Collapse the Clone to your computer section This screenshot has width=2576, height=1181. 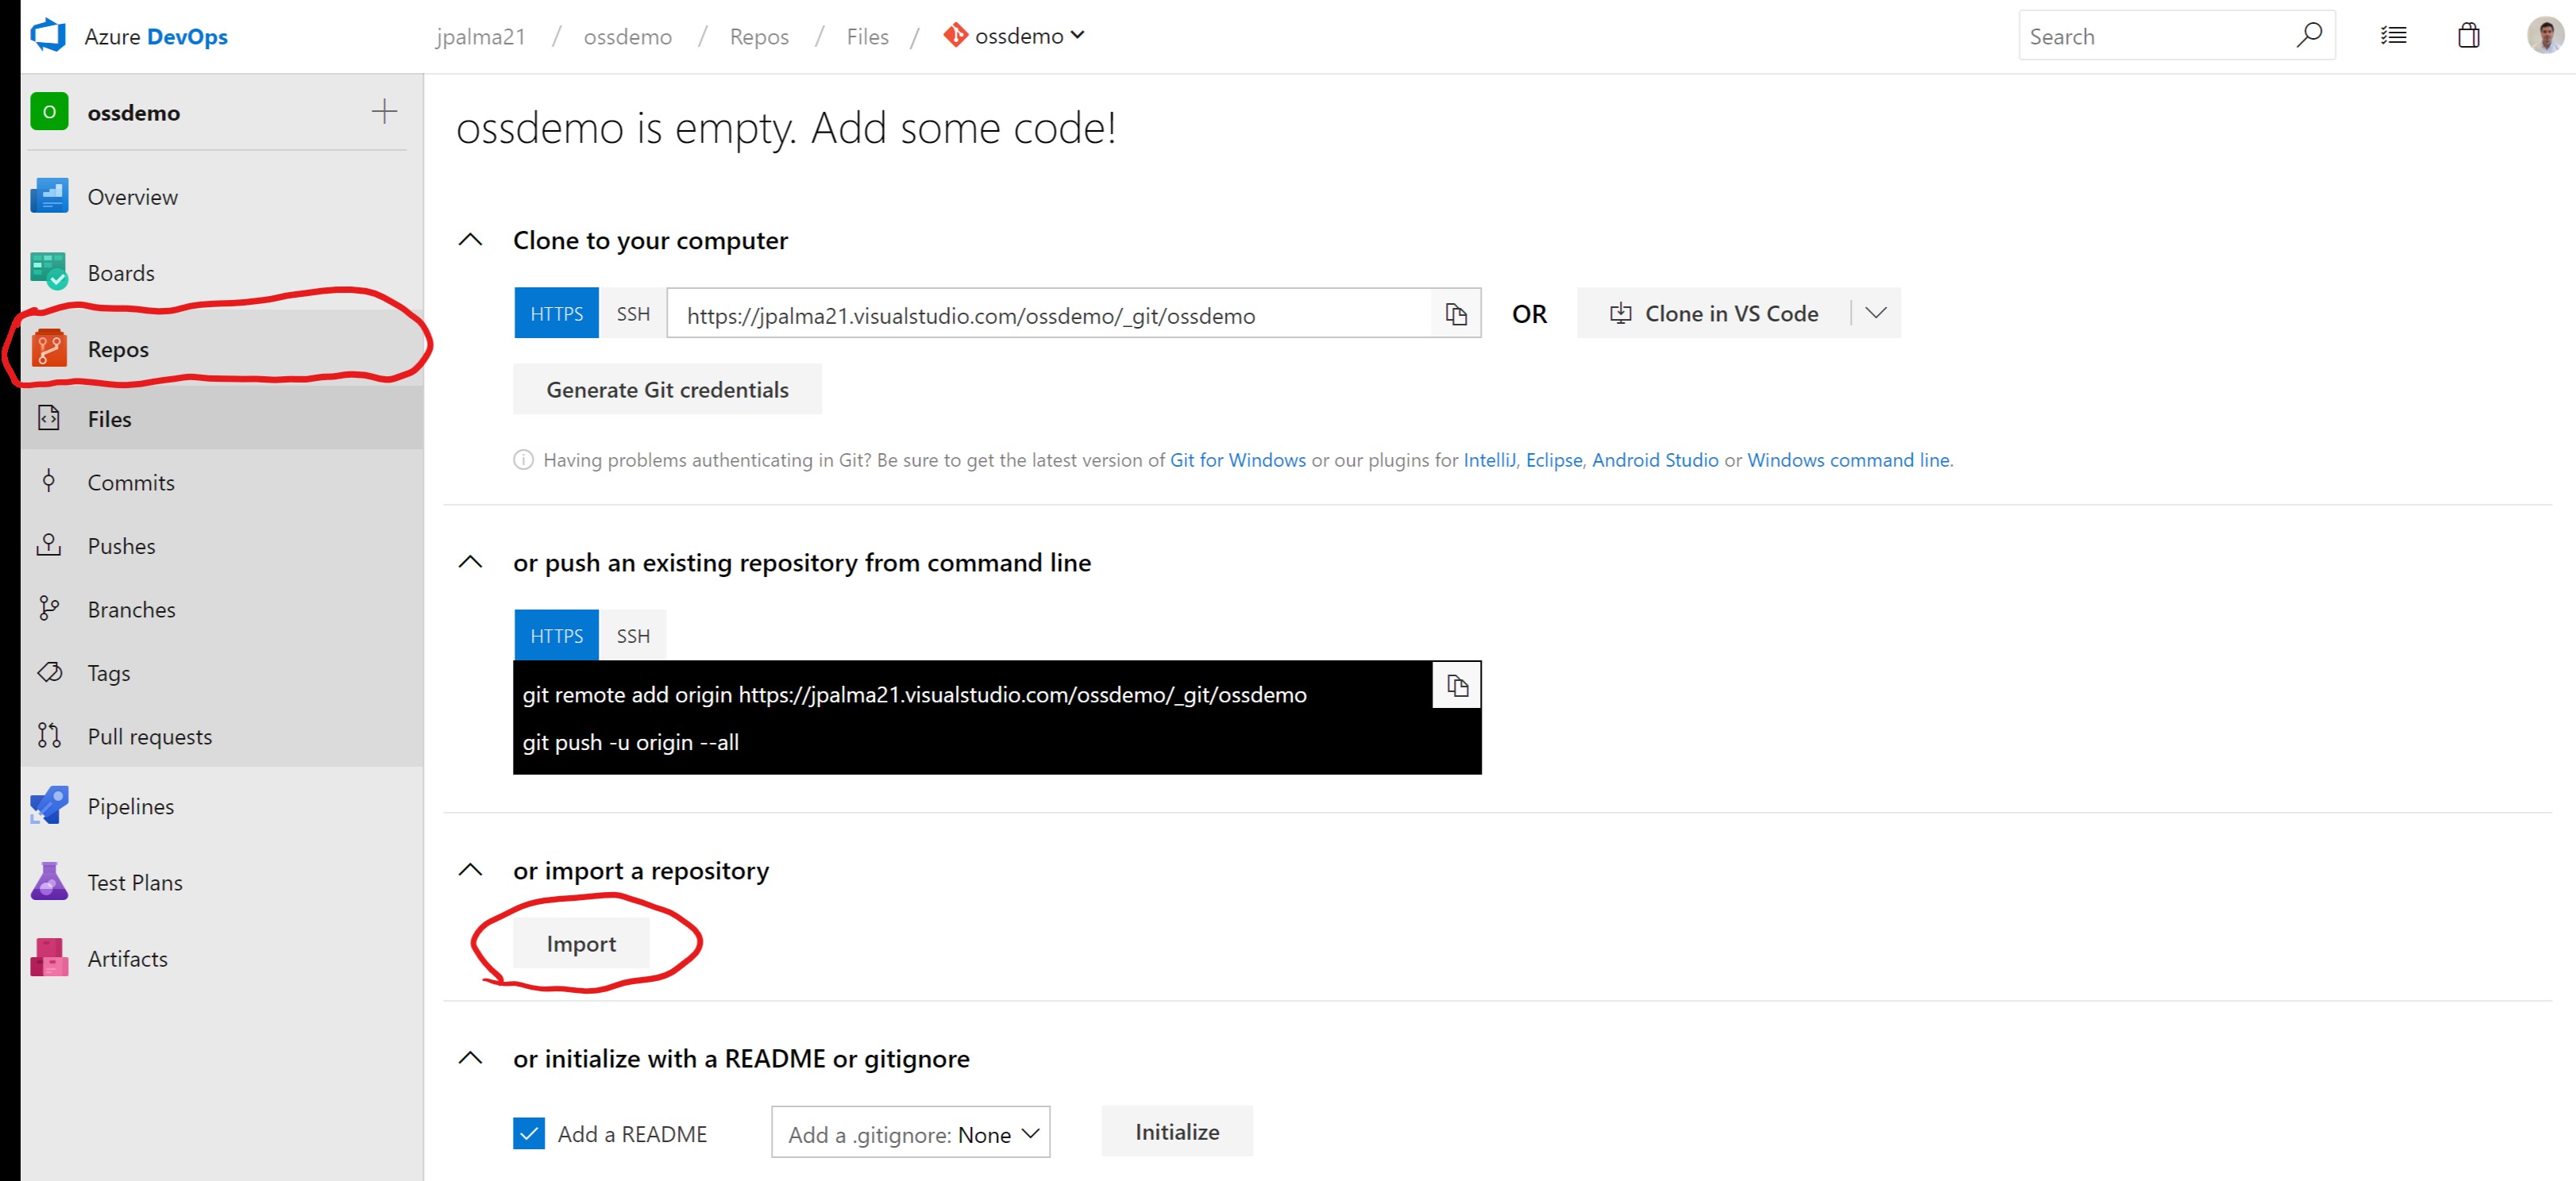point(470,240)
